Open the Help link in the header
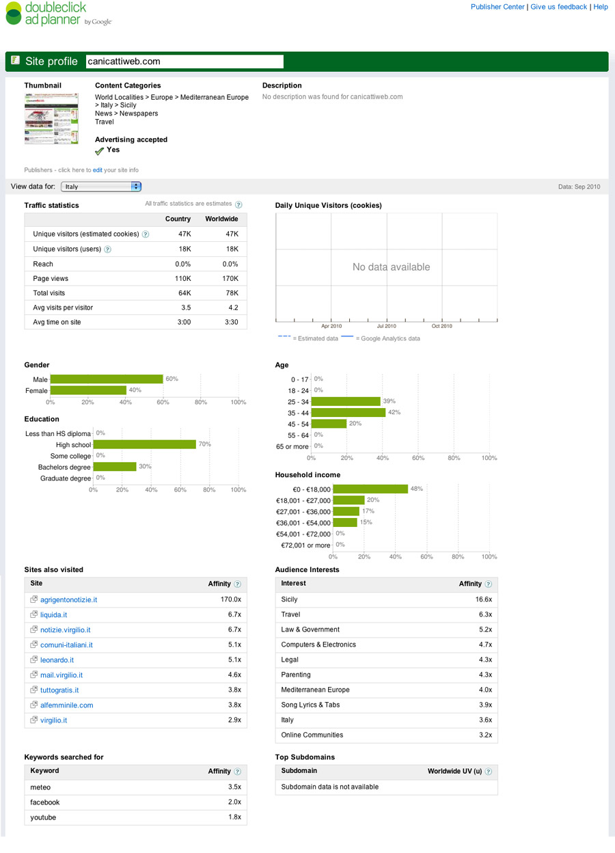Image resolution: width=615 pixels, height=853 pixels. [x=601, y=7]
